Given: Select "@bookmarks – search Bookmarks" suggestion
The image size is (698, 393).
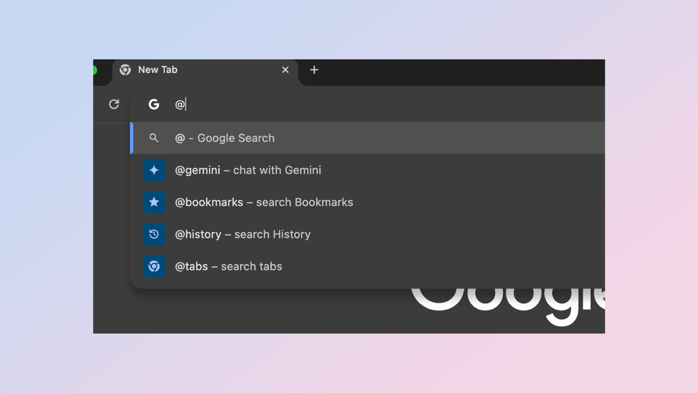Looking at the screenshot, I should [x=367, y=202].
